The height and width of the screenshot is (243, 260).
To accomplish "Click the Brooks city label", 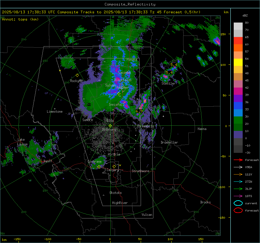I will click(205, 202).
